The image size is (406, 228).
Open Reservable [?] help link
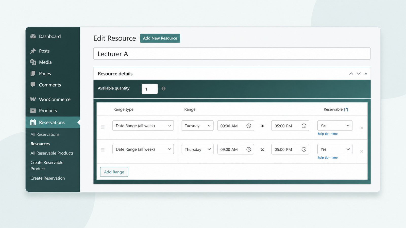(x=346, y=109)
